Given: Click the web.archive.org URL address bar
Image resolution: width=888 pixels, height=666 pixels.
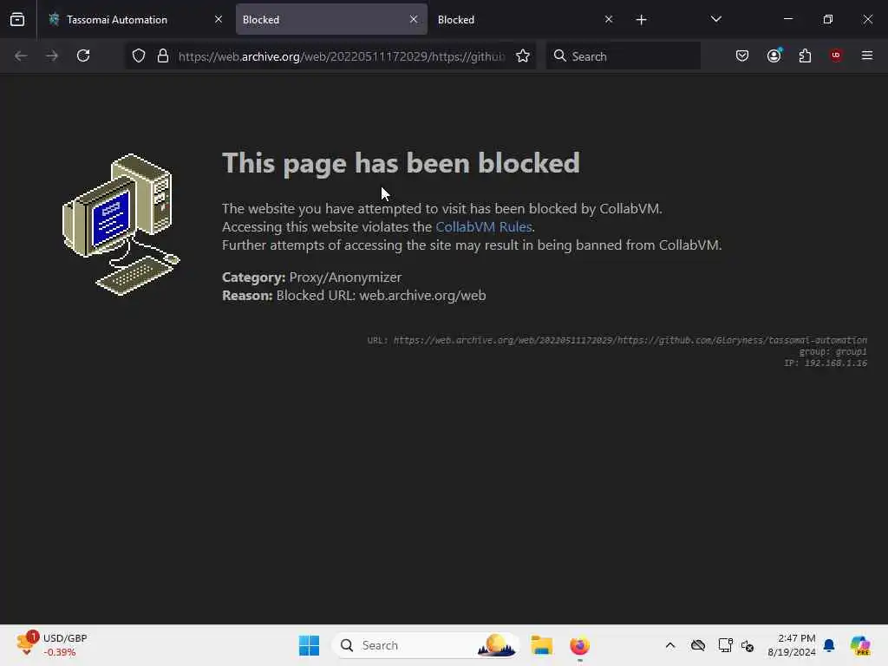Looking at the screenshot, I should pyautogui.click(x=341, y=56).
